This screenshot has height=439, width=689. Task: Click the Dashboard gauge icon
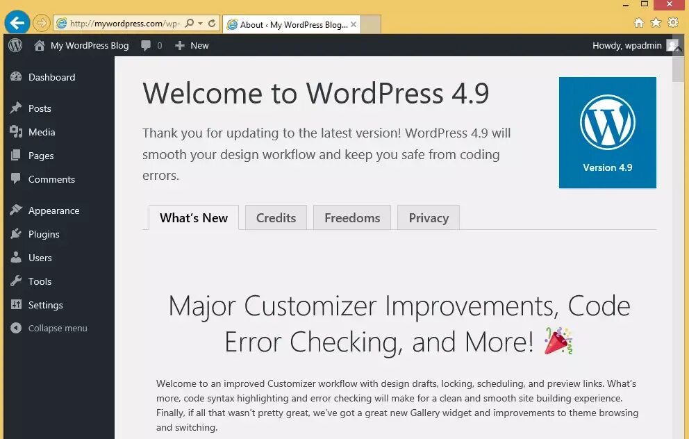click(x=16, y=76)
